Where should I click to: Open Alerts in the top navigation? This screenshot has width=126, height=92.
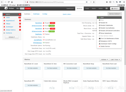pyautogui.click(x=94, y=8)
